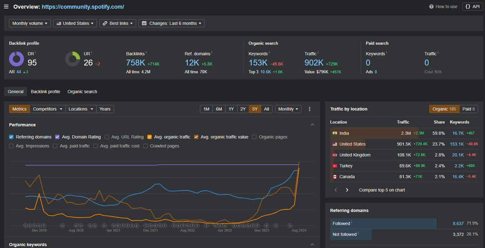Set chart range to 1Y
The width and height of the screenshot is (485, 248).
click(231, 109)
